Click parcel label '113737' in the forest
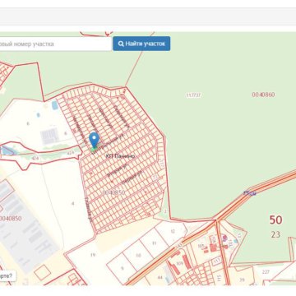This screenshot has height=296, width=296. coord(193,95)
